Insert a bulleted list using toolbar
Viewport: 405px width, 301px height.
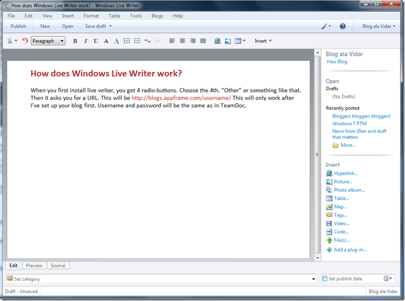pyautogui.click(x=137, y=41)
